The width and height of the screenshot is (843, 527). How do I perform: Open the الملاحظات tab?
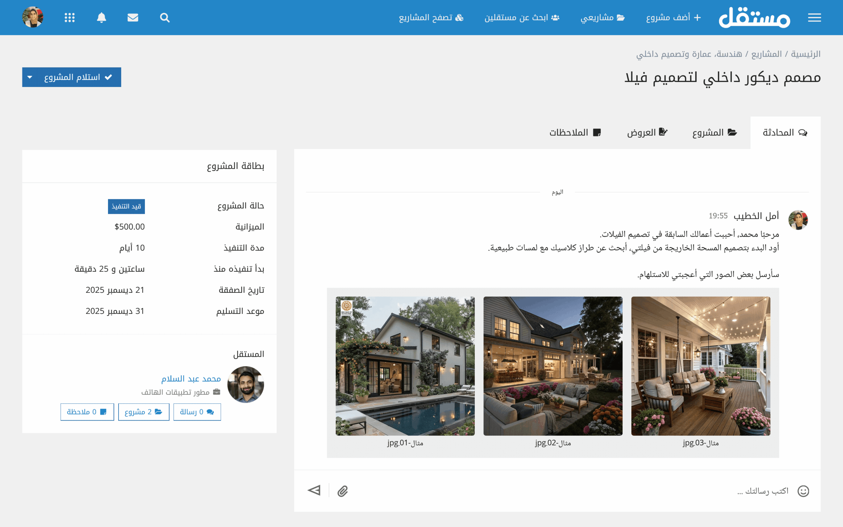[x=575, y=132]
